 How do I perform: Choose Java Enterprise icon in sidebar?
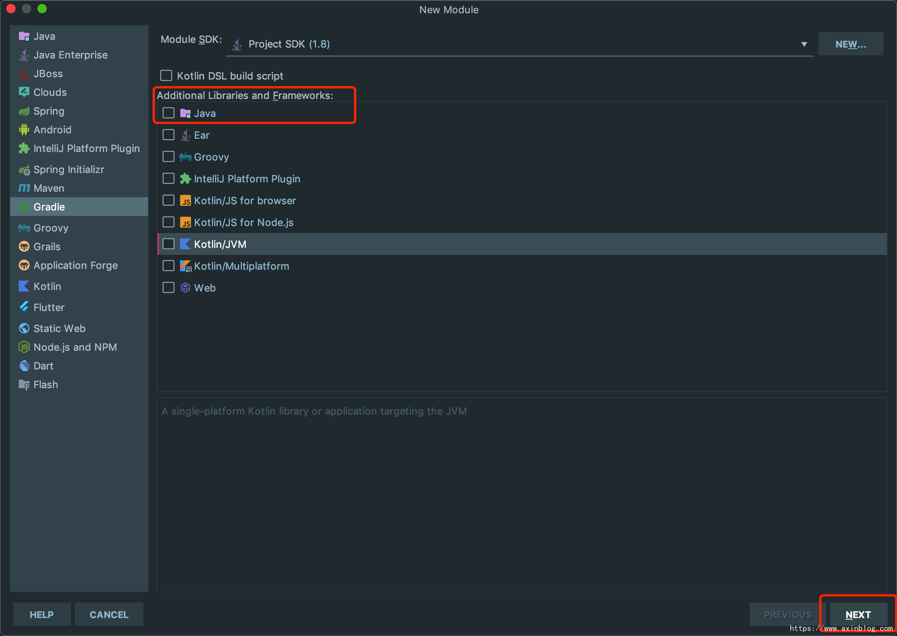[24, 55]
